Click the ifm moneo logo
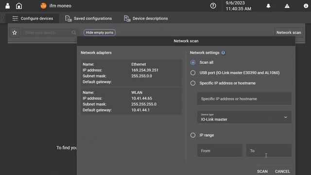The width and height of the screenshot is (311, 175). (43, 6)
